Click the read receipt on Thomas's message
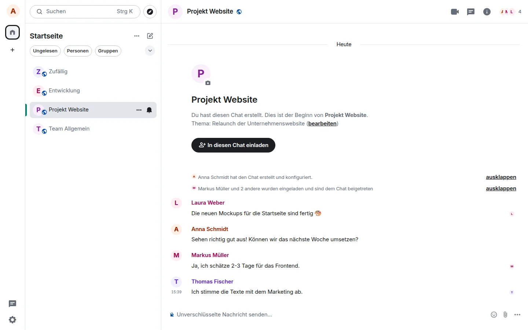Screen dimensions: 528x330 pyautogui.click(x=512, y=292)
